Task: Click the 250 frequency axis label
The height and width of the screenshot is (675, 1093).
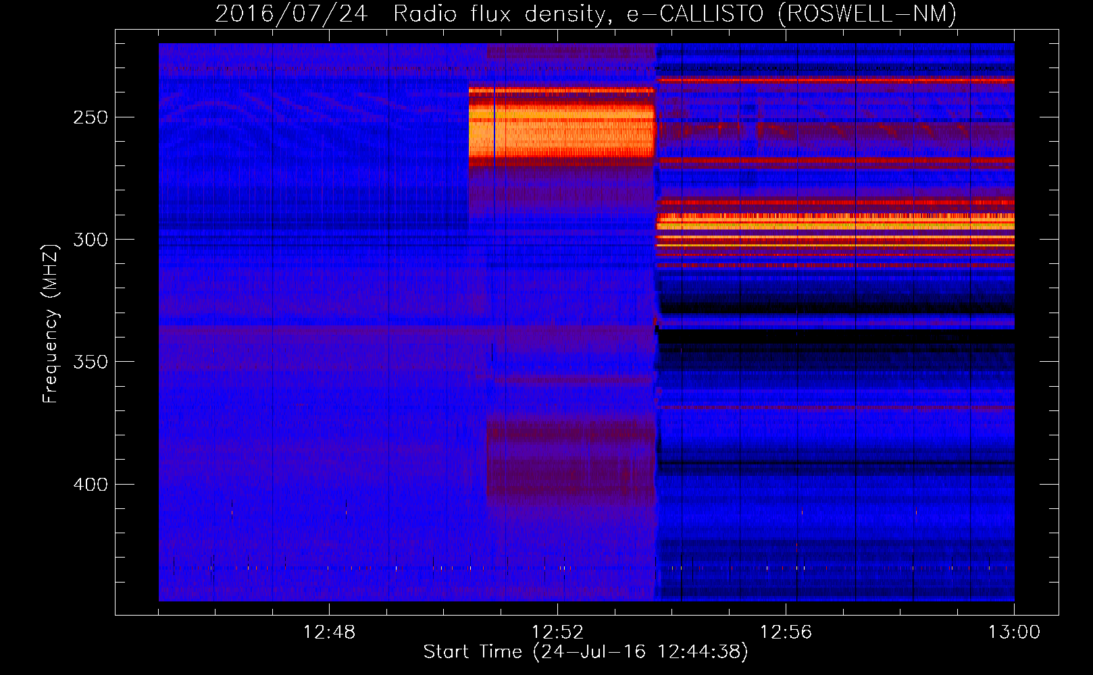Action: 91,117
